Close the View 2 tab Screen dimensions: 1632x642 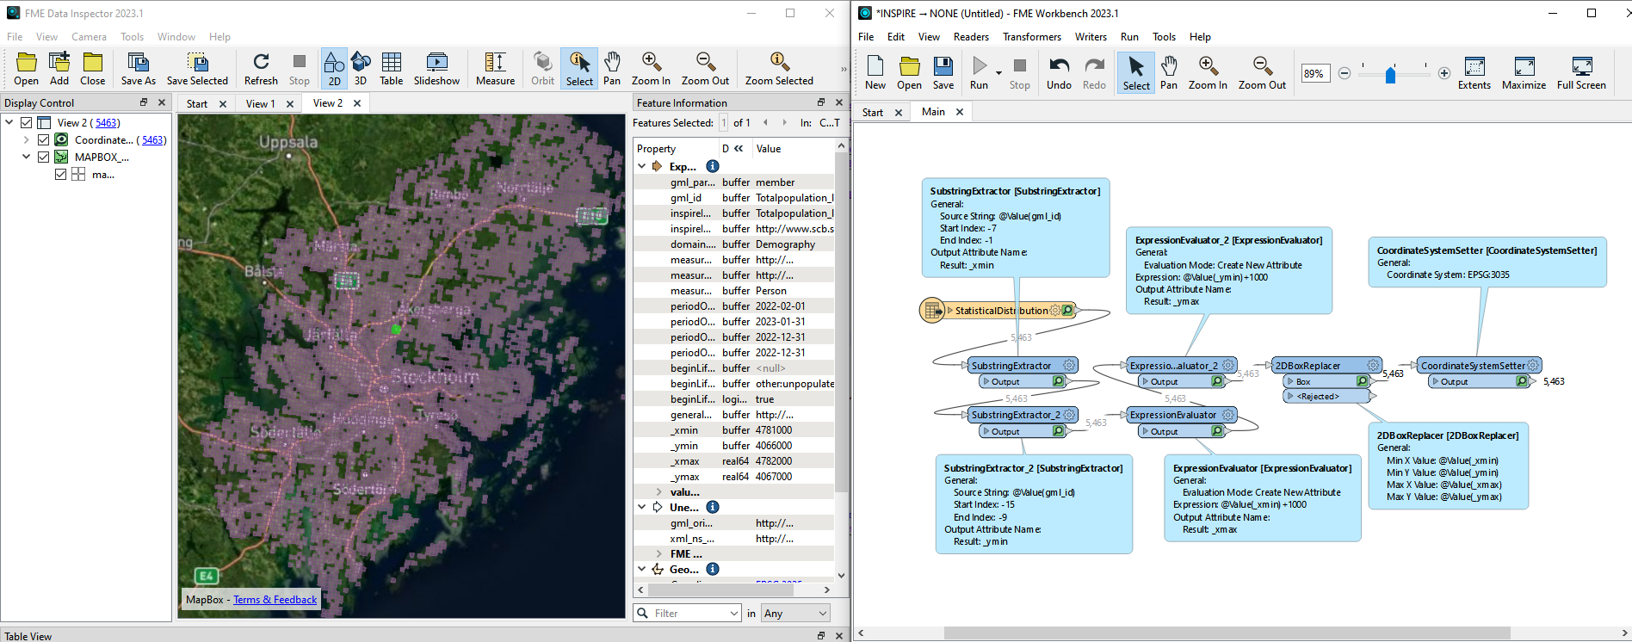pos(357,103)
